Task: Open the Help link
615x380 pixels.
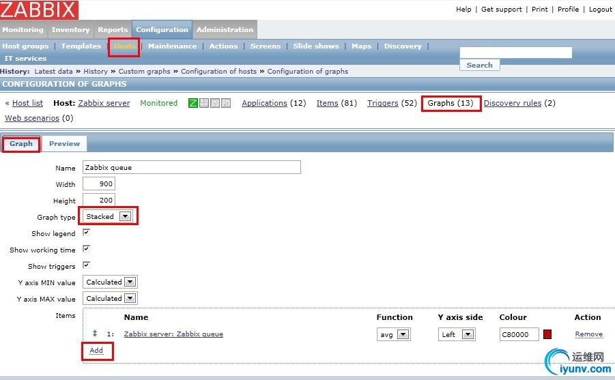Action: click(x=463, y=10)
